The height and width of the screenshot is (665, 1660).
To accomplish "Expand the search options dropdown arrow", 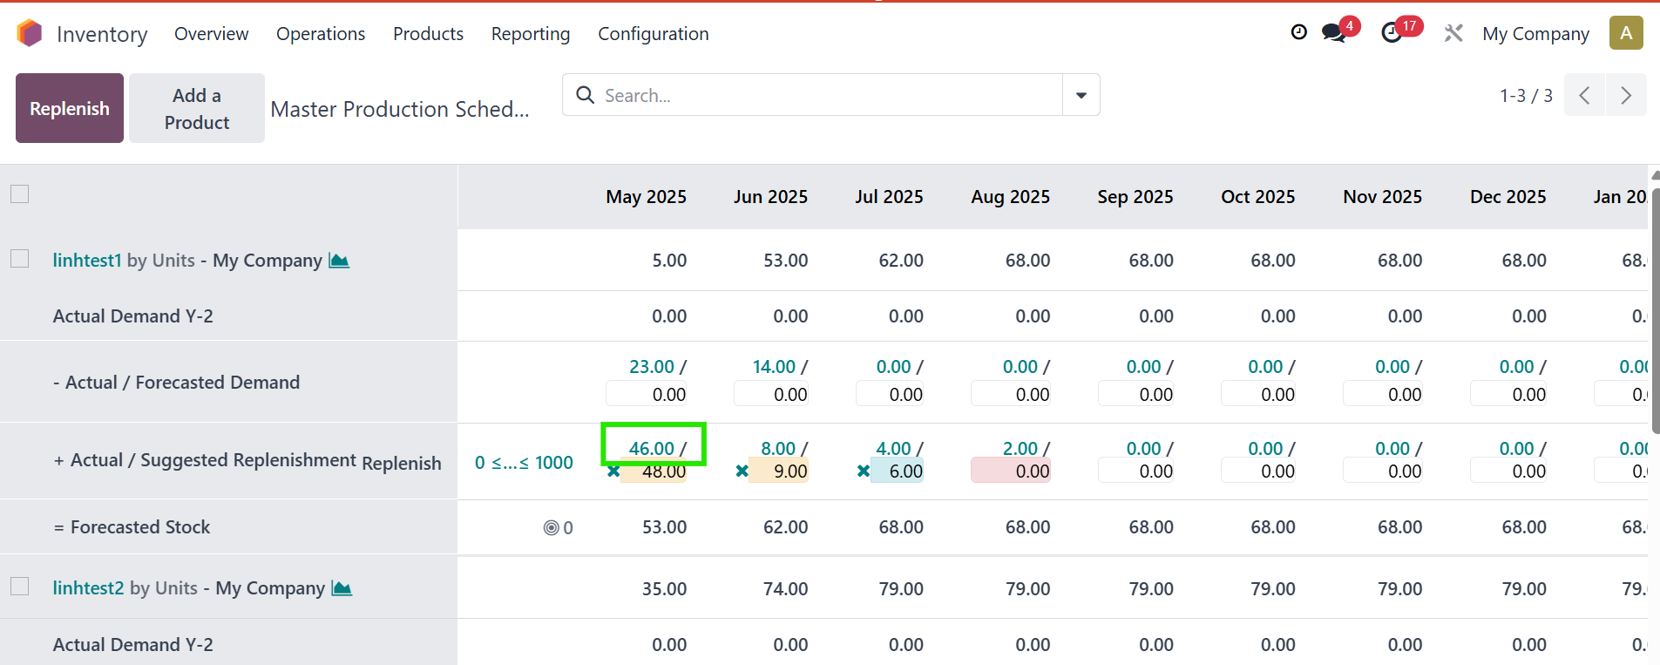I will [x=1081, y=95].
